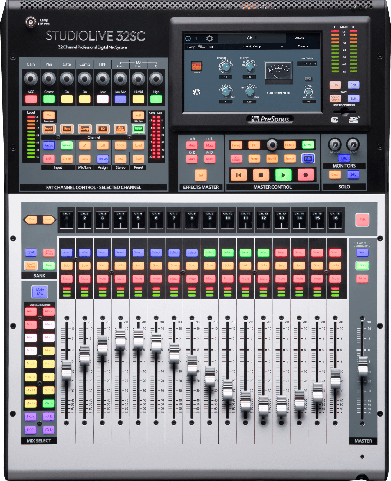Turn the Fat Channel Pan encoder
Screen dimensions: 391x481
click(49, 79)
